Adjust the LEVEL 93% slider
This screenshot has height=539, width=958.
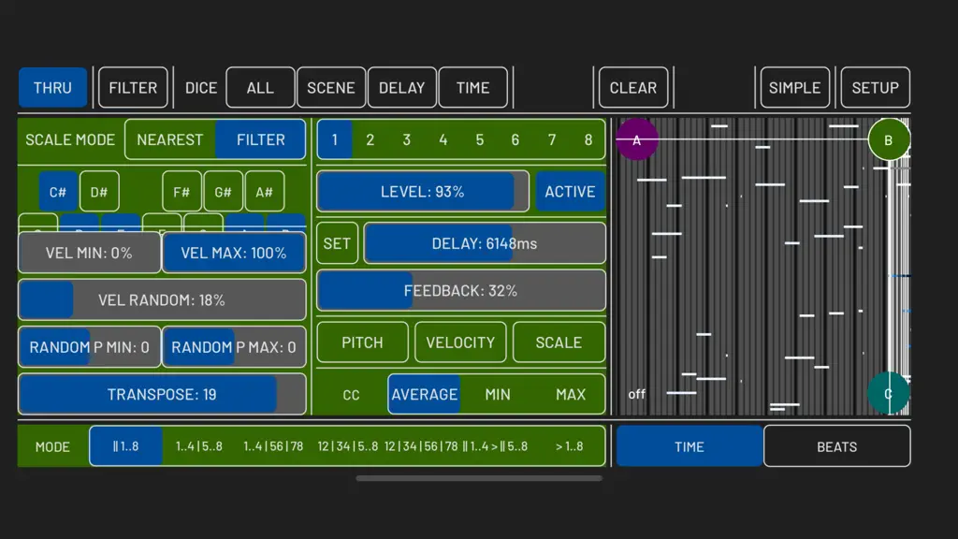pos(423,192)
